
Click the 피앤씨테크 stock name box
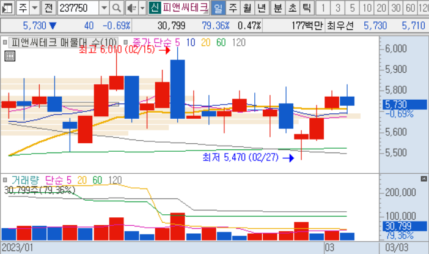coord(185,8)
